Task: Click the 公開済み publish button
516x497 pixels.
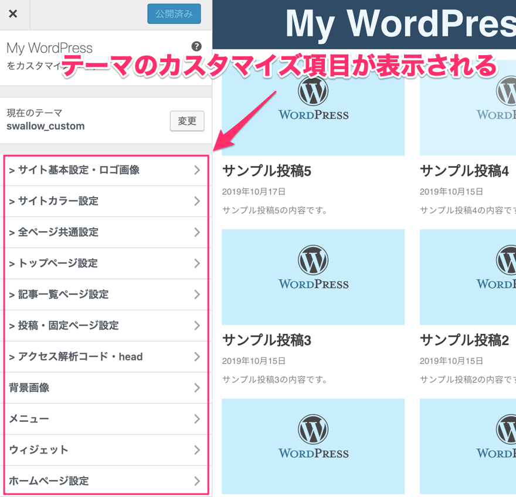Action: point(174,14)
